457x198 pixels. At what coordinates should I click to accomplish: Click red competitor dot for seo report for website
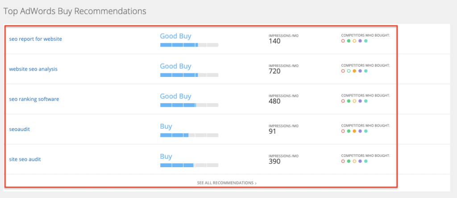(343, 41)
